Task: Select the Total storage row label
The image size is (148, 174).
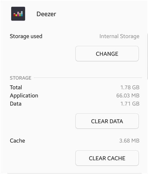Action: (16, 87)
